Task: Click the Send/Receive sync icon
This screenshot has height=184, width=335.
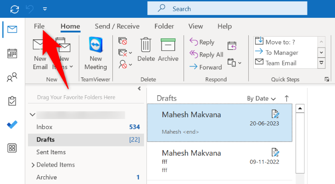Action: tap(15, 9)
